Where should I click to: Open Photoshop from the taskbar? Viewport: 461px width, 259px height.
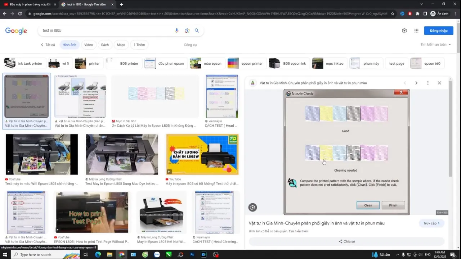(192, 255)
